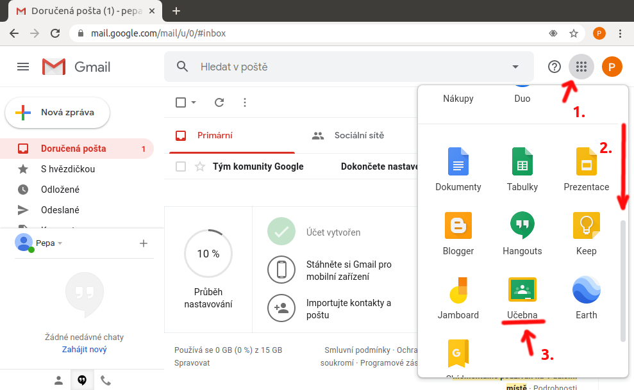This screenshot has height=390, width=634.
Task: Expand the select-all dropdown arrow
Action: pos(194,102)
